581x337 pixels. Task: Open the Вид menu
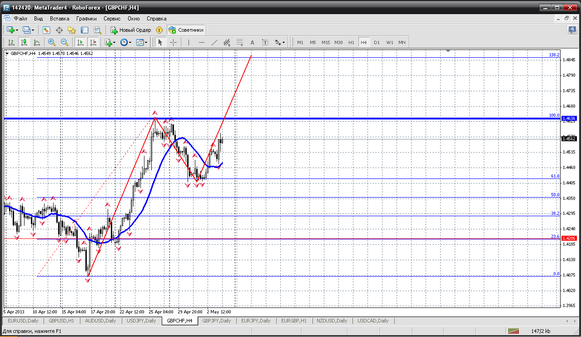(x=38, y=19)
